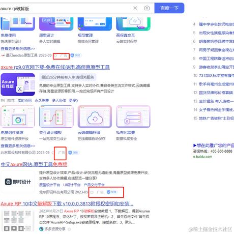Open hot search item 13 金价猛涨

(216, 101)
